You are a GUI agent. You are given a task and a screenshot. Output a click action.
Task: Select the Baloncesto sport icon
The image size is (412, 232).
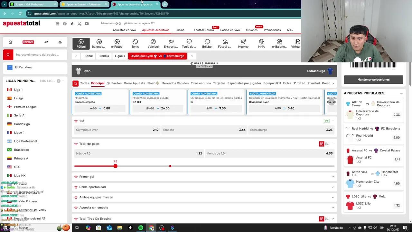[x=99, y=44]
